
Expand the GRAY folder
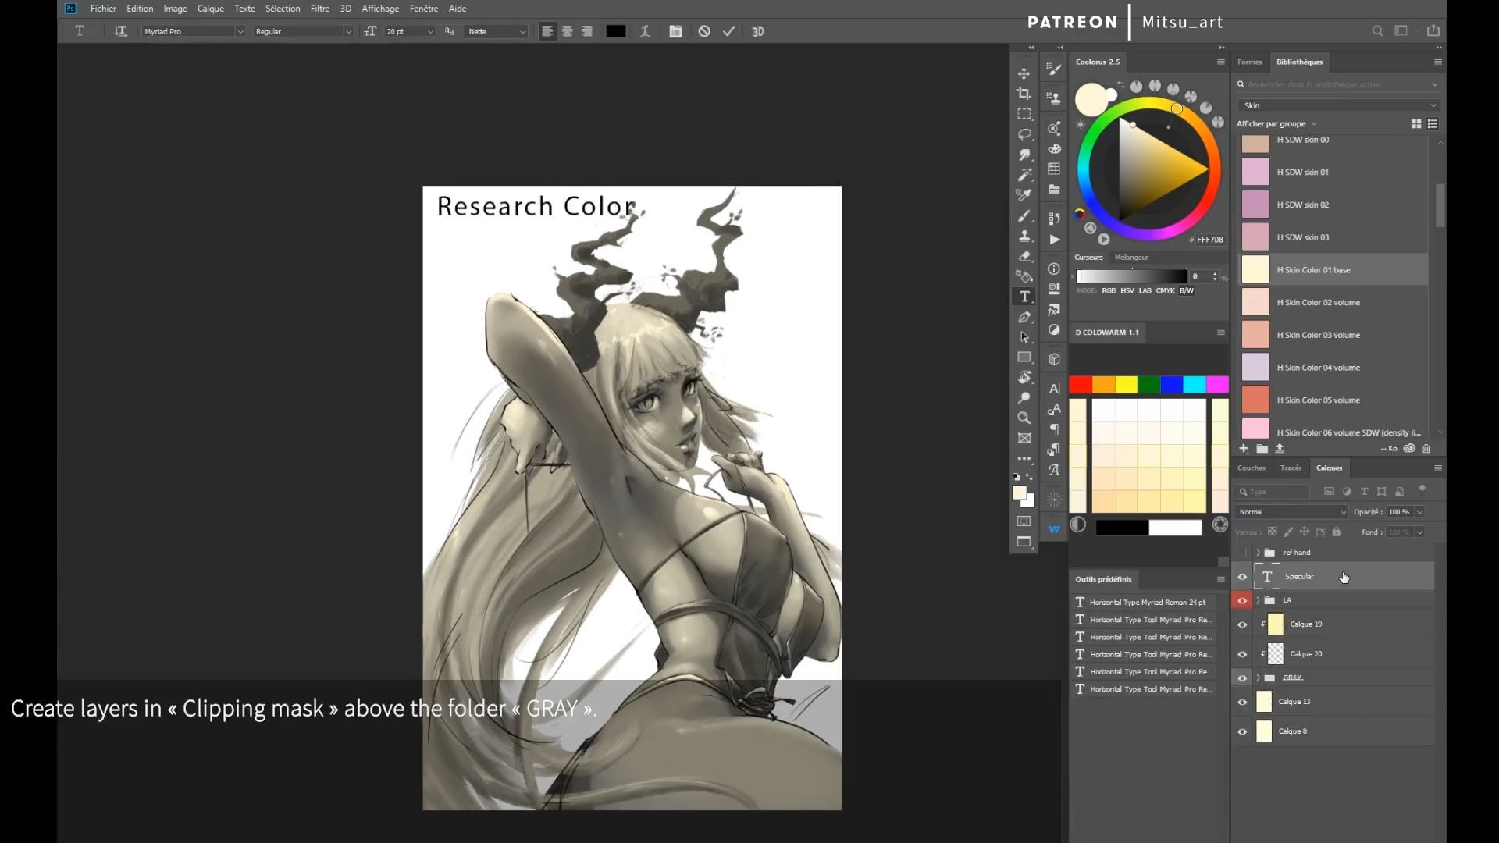1258,678
